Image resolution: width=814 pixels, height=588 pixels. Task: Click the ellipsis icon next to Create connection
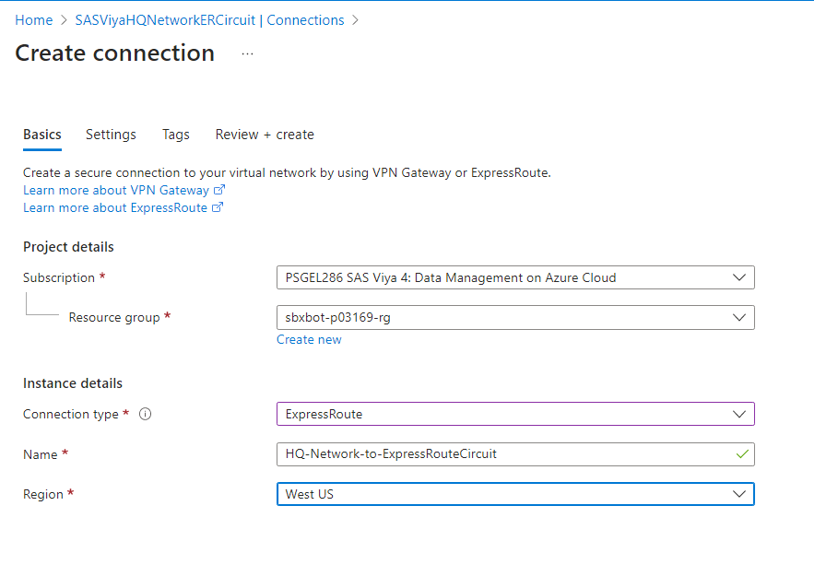coord(247,54)
